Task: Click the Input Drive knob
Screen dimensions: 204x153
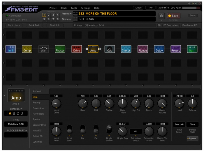Action: click(56, 103)
